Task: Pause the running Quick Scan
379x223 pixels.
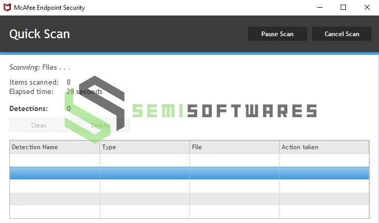Action: [x=277, y=34]
